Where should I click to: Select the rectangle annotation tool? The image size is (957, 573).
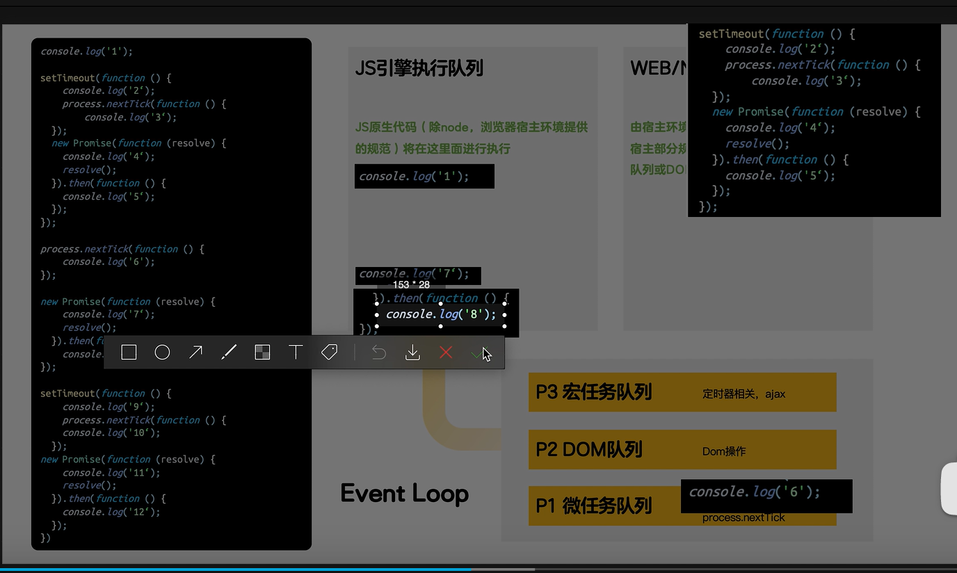129,353
